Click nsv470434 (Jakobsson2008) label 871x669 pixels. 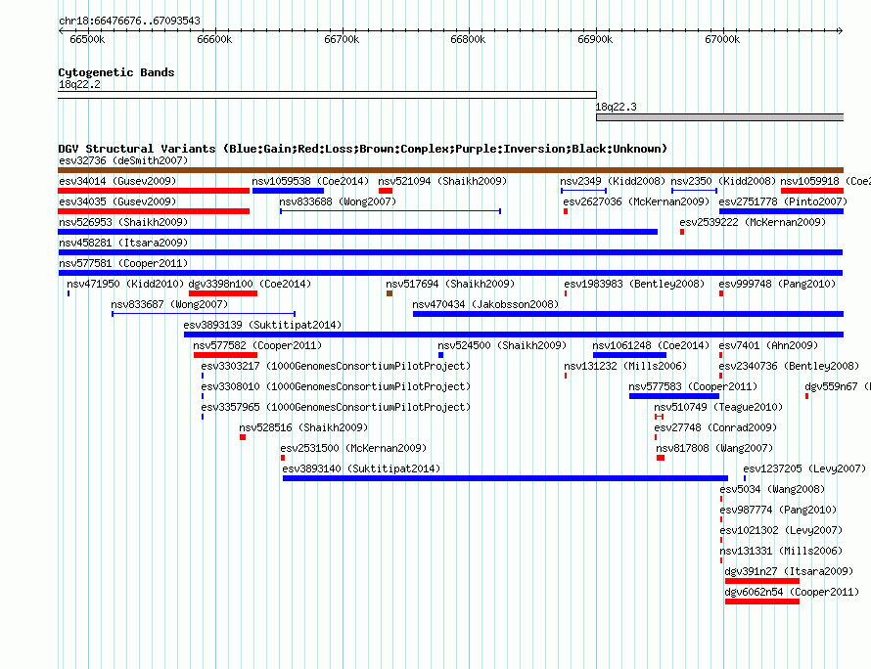point(485,304)
